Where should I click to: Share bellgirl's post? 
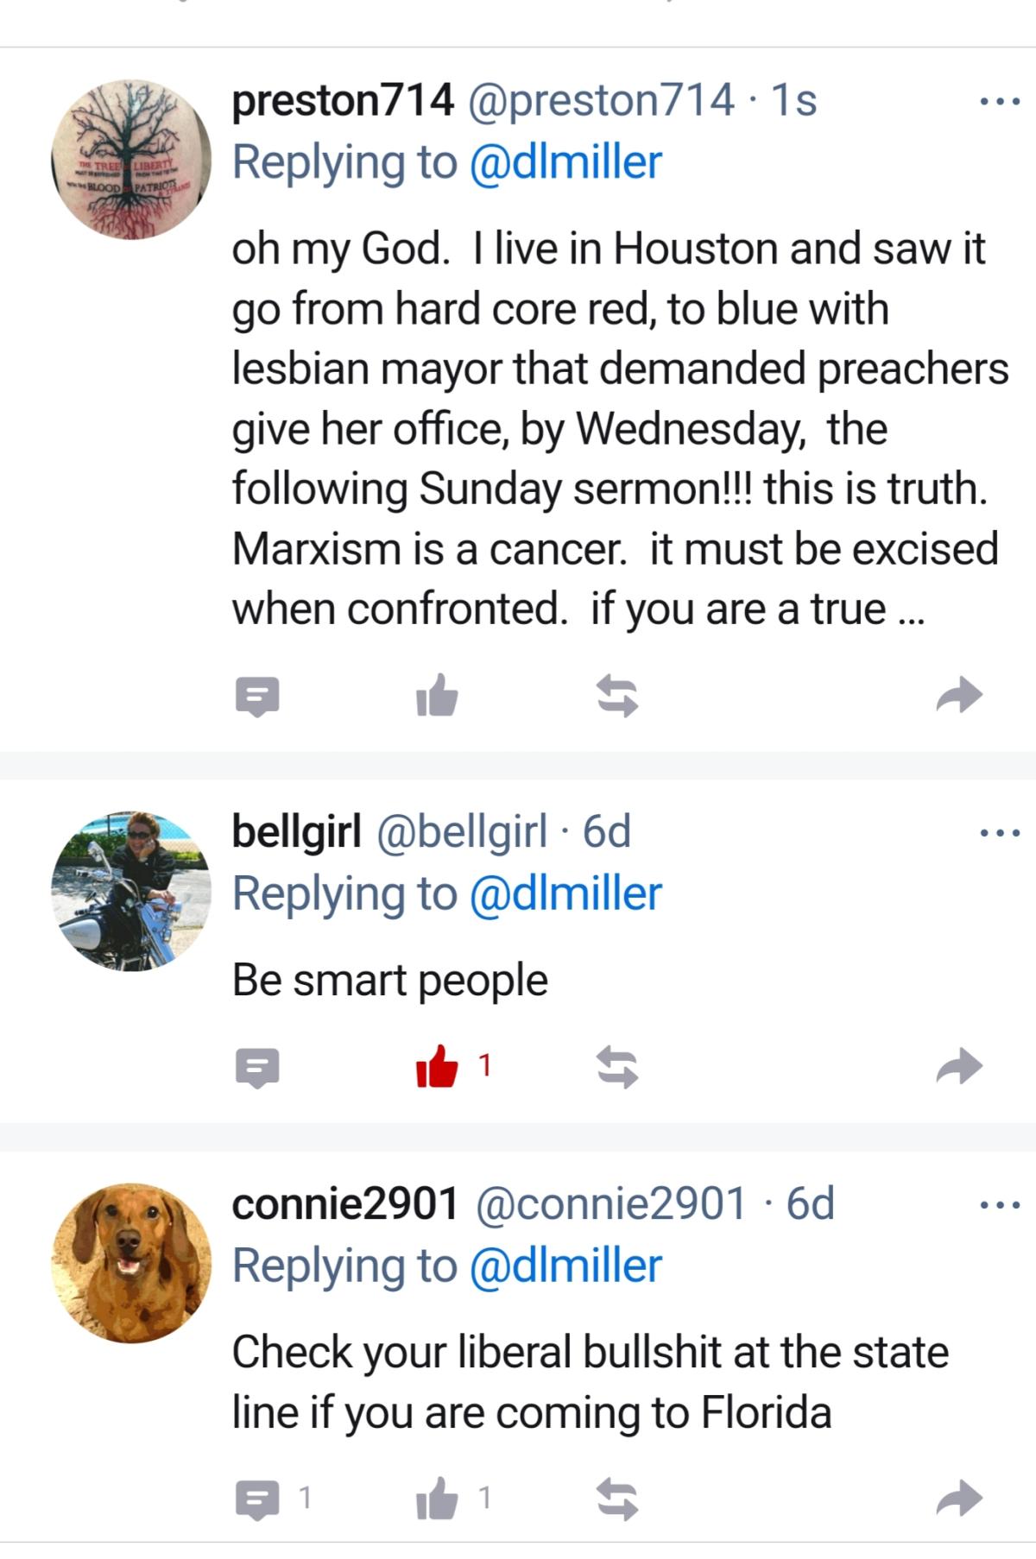[x=959, y=1066]
